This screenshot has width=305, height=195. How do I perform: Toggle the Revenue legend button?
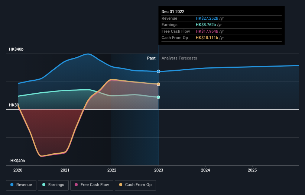[x=21, y=185]
